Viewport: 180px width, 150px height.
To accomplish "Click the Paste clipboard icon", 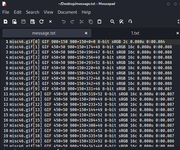I will coord(99,22).
